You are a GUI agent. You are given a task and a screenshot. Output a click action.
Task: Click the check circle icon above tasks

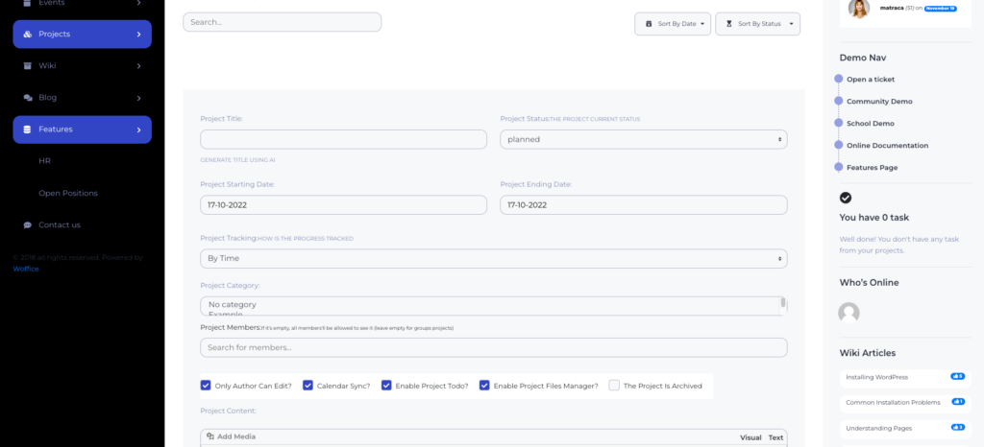846,198
